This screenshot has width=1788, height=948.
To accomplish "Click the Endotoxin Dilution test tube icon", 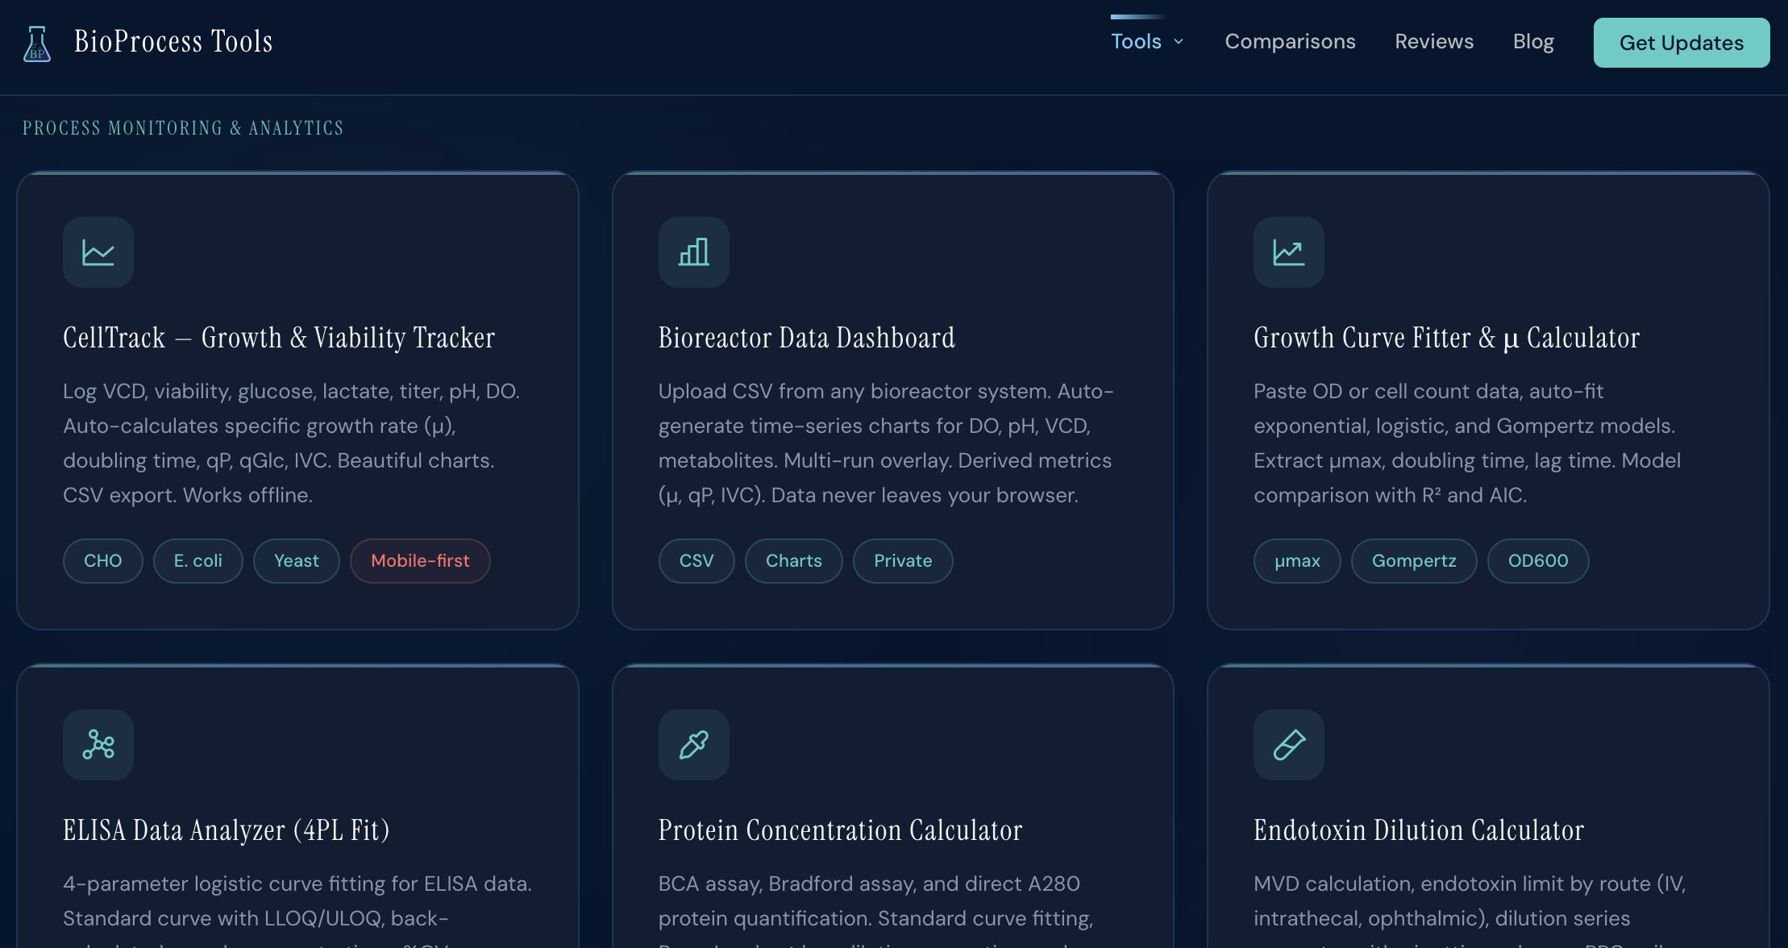I will point(1288,745).
